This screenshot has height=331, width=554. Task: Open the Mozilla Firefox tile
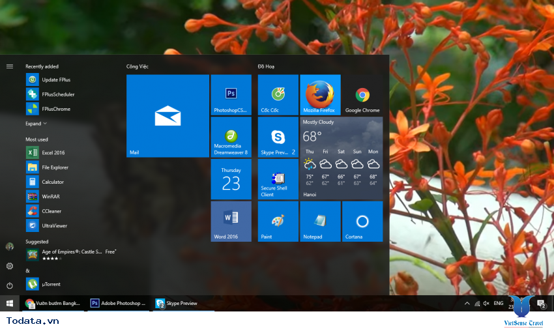click(x=320, y=94)
